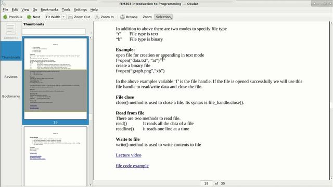Open the Contents sidebar panel
The width and height of the screenshot is (333, 187).
[x=11, y=31]
